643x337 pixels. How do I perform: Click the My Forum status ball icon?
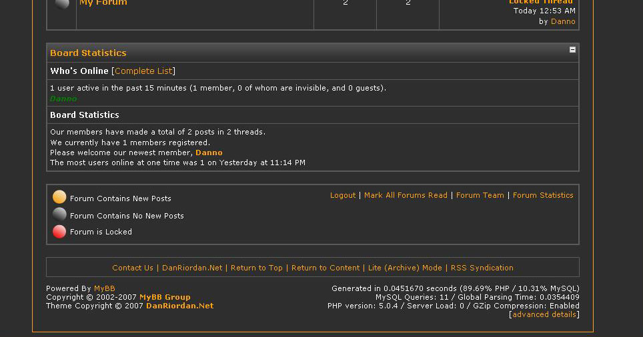point(62,4)
